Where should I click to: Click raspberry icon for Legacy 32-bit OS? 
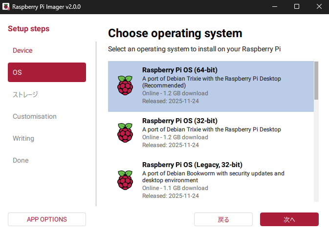125,179
